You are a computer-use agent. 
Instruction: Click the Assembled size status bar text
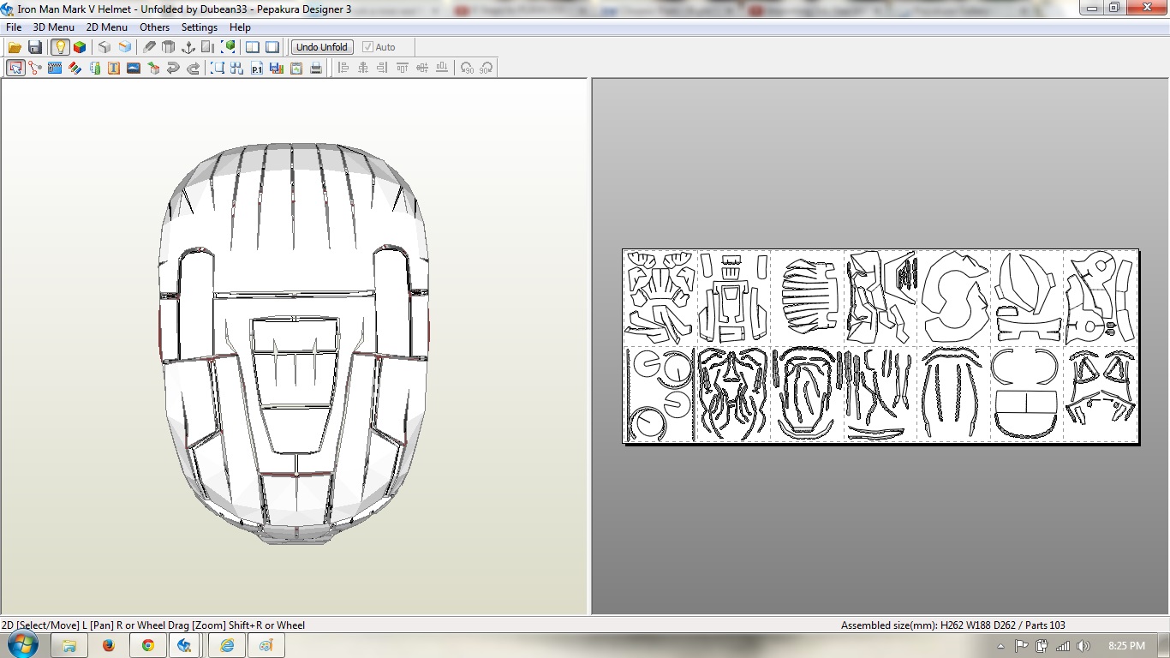click(x=953, y=625)
